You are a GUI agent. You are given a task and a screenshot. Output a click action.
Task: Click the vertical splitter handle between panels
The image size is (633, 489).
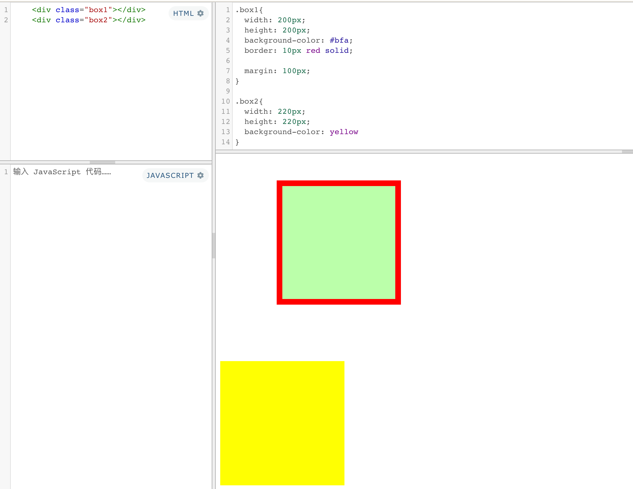tap(214, 245)
